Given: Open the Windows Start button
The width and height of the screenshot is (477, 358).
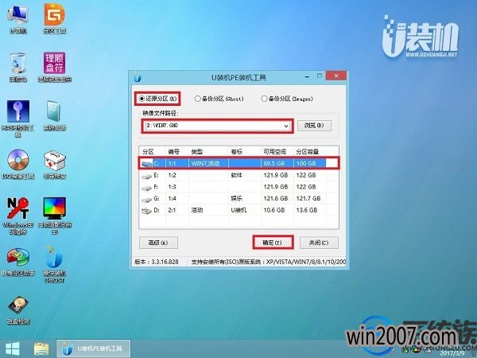Looking at the screenshot, I should [12, 349].
